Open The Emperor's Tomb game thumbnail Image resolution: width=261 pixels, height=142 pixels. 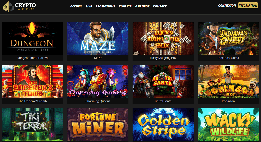[33, 81]
